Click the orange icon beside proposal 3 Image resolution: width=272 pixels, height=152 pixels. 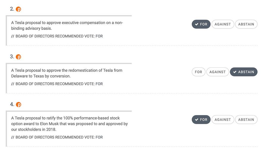tap(18, 57)
